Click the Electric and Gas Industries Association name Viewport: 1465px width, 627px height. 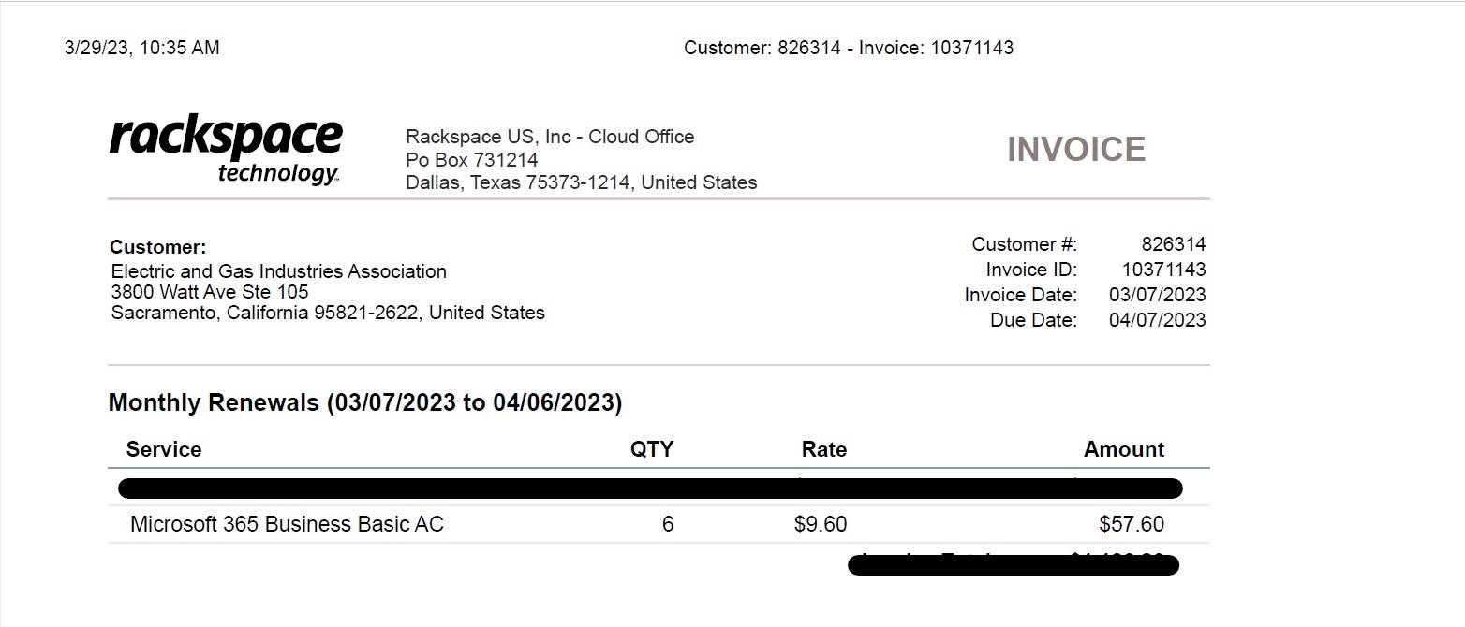tap(278, 271)
